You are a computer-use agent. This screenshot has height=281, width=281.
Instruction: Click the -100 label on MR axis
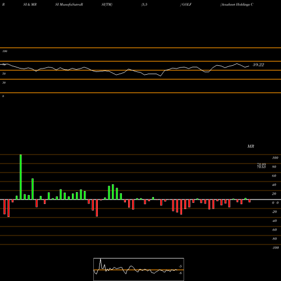point(275,248)
